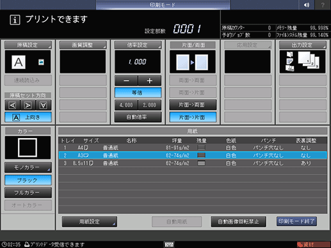The width and height of the screenshot is (331, 248).
Task: Select the right-facing original direction icon
Action: click(28, 105)
